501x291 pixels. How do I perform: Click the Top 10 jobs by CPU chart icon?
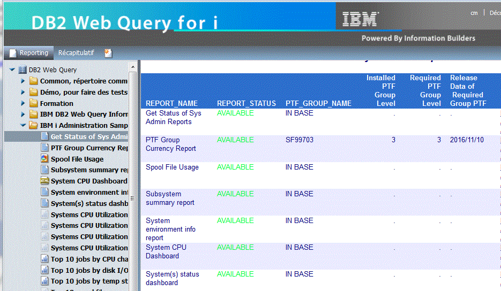click(44, 259)
